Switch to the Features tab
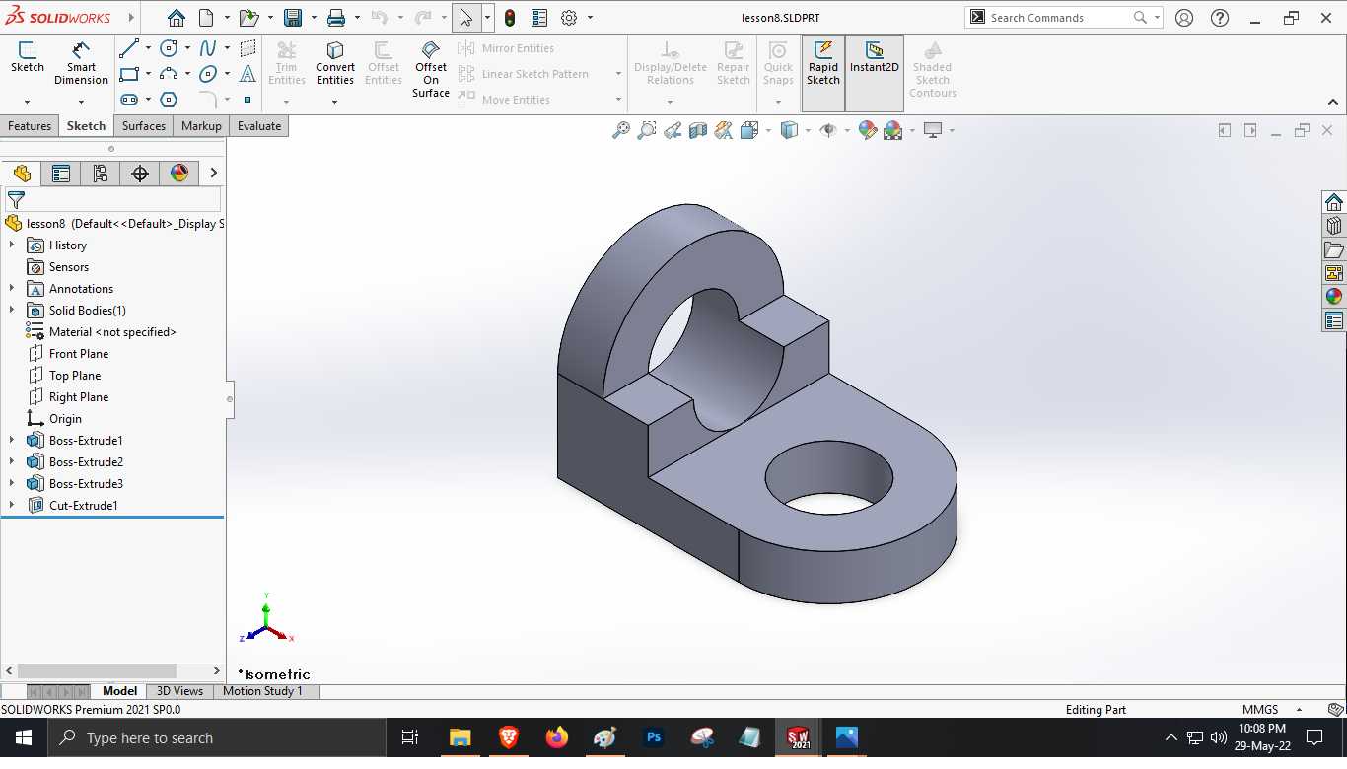The image size is (1347, 769). [x=30, y=126]
